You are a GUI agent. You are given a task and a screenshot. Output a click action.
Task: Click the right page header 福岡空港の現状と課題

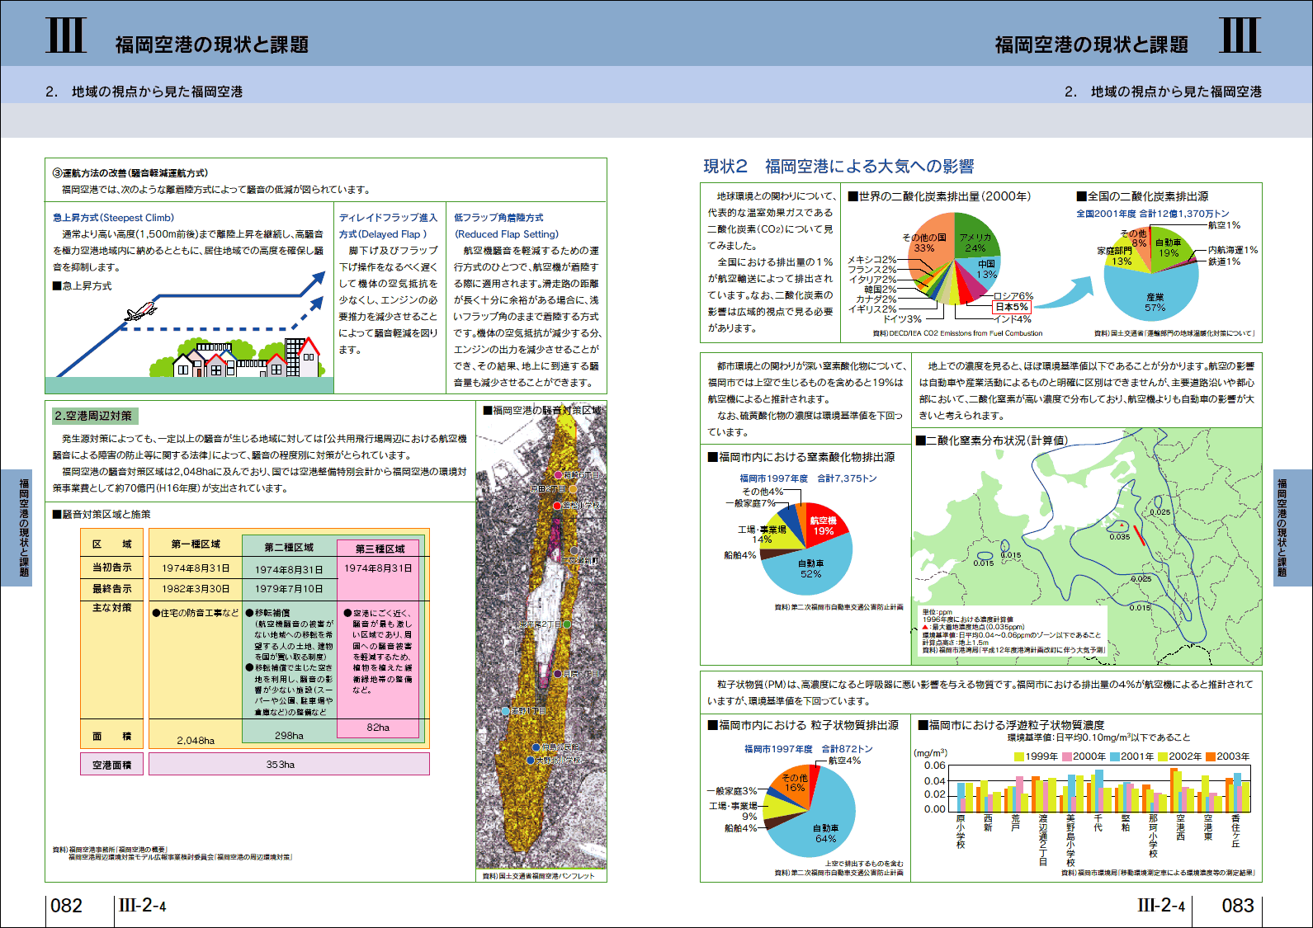coord(1092,45)
